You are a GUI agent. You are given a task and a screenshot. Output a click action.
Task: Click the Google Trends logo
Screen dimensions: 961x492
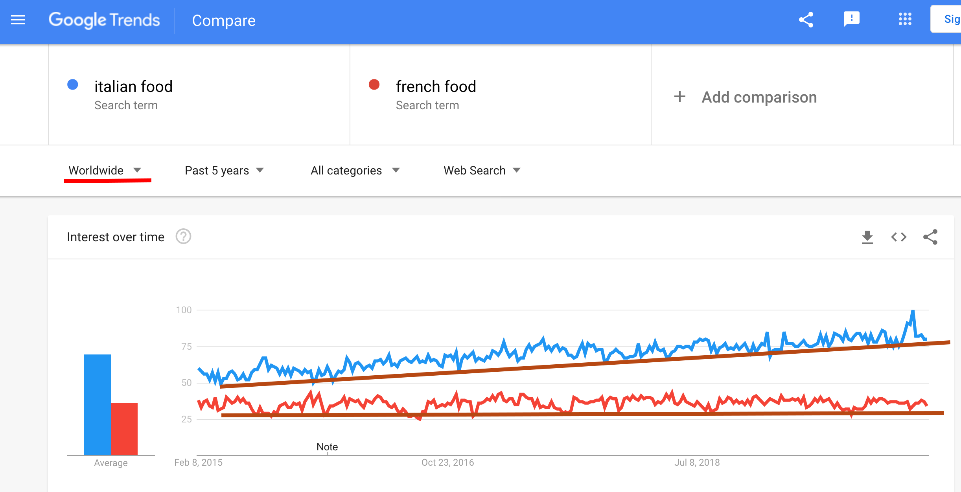click(x=104, y=20)
